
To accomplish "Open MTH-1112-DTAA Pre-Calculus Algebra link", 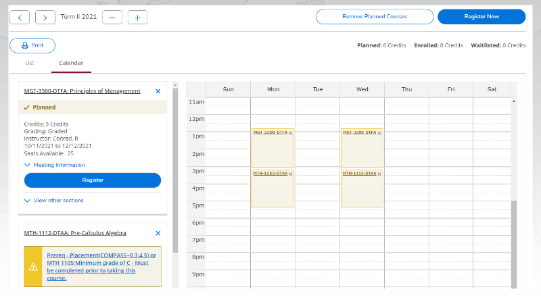I will pos(75,233).
